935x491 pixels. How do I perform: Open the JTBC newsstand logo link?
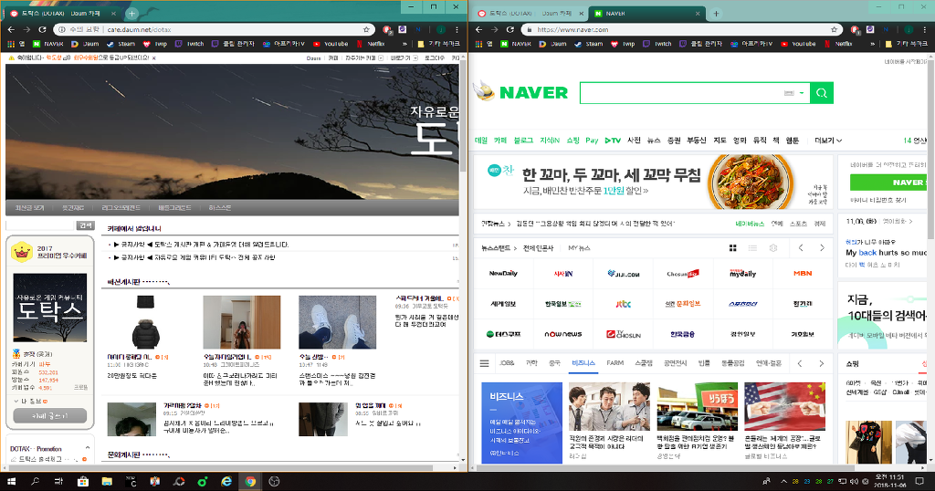pyautogui.click(x=623, y=304)
